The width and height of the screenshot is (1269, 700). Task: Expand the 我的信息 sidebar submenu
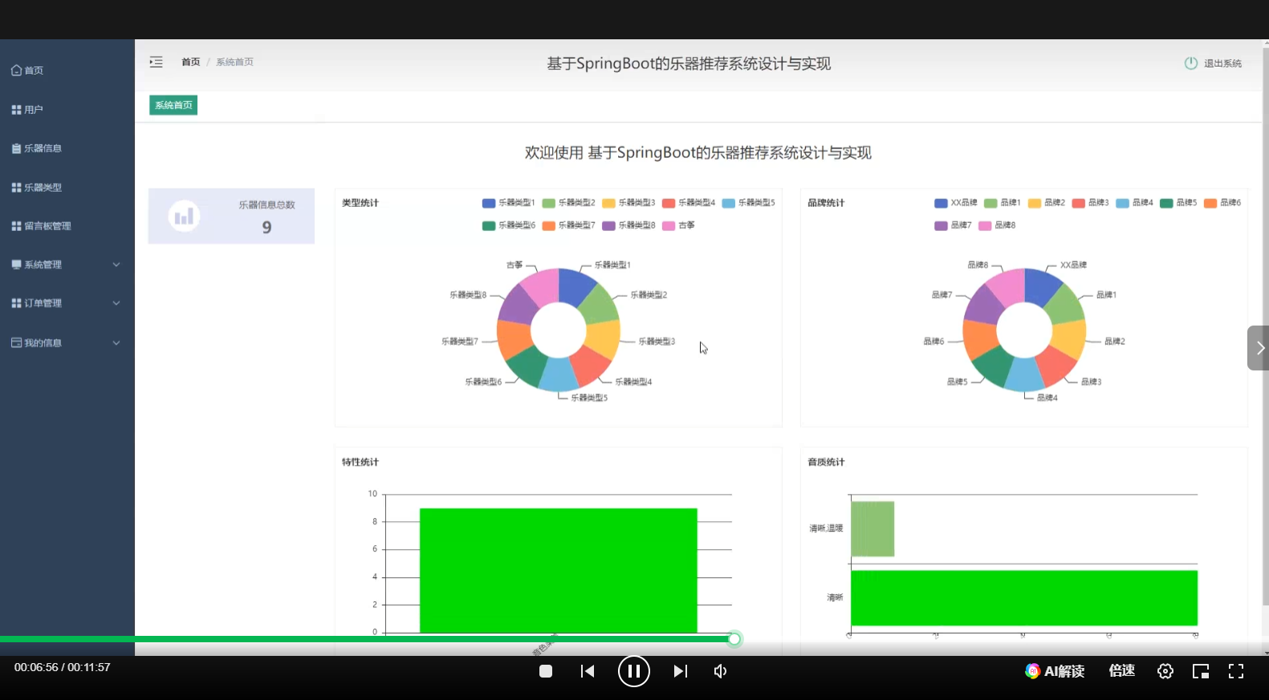67,343
